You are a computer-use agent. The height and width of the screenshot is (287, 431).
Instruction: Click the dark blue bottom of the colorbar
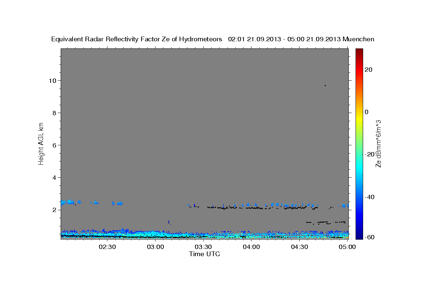[359, 236]
